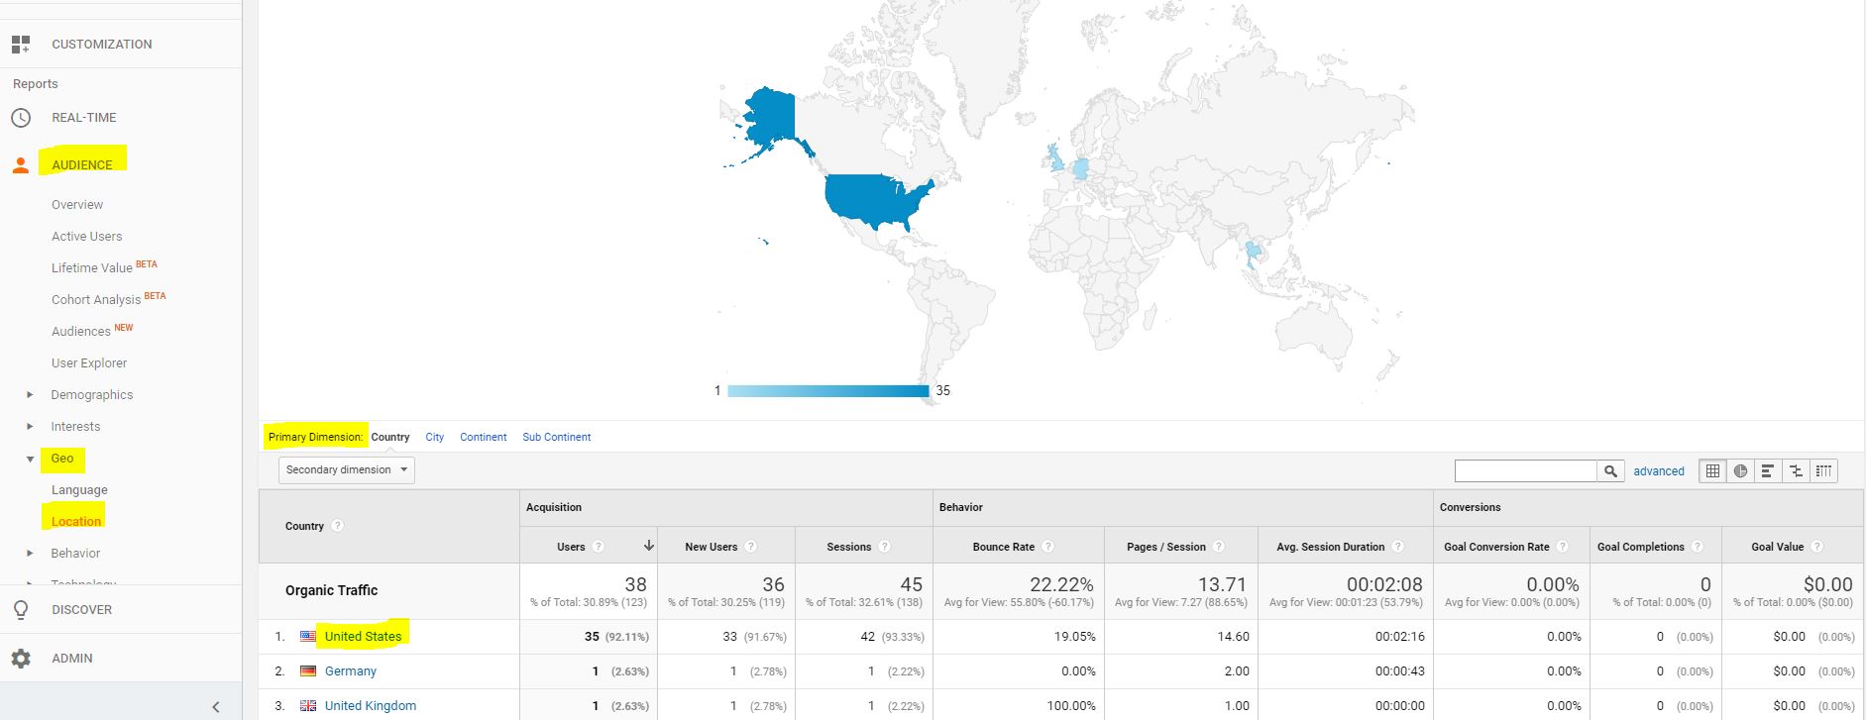Open the Discover lightbulb icon
The height and width of the screenshot is (720, 1866).
(x=21, y=610)
